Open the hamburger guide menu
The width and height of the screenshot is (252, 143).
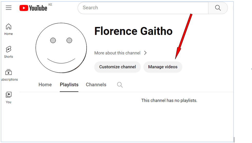(x=9, y=8)
